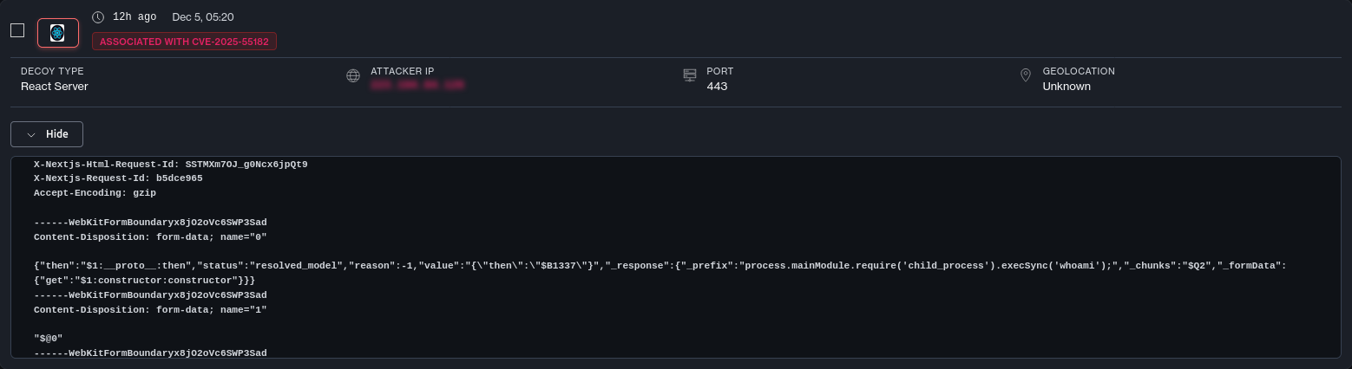Open the Associated with CVE-2025-55182 badge

click(x=184, y=42)
